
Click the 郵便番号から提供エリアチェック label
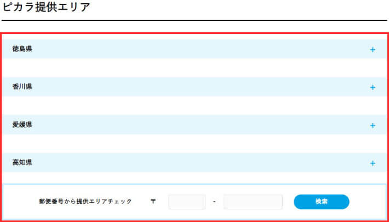[85, 201]
